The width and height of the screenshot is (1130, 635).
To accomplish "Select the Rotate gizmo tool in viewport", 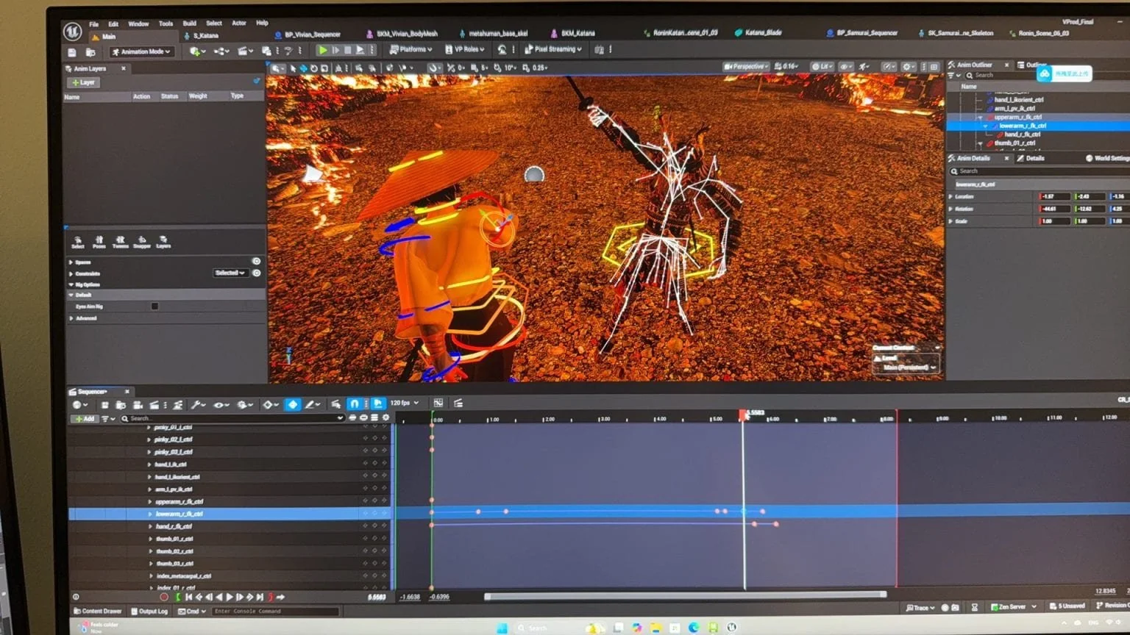I will point(313,68).
